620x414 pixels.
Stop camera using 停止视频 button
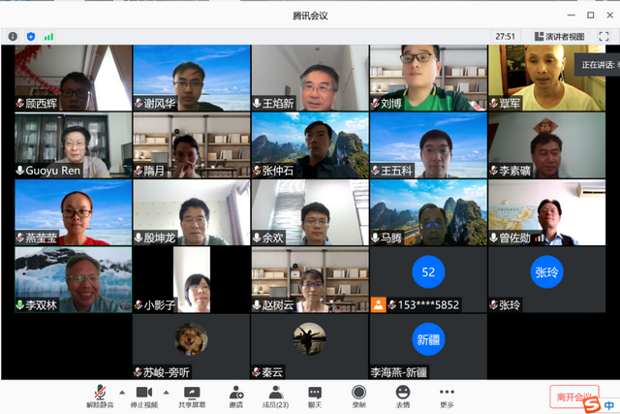point(145,396)
